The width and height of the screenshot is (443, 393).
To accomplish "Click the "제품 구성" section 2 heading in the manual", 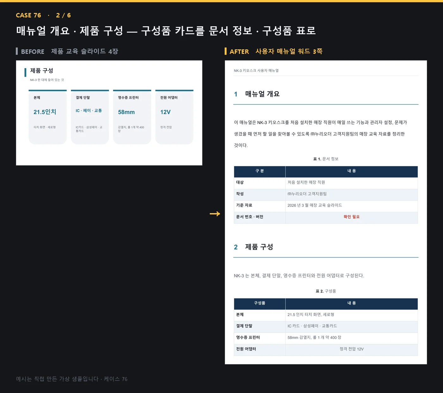I will click(x=259, y=247).
